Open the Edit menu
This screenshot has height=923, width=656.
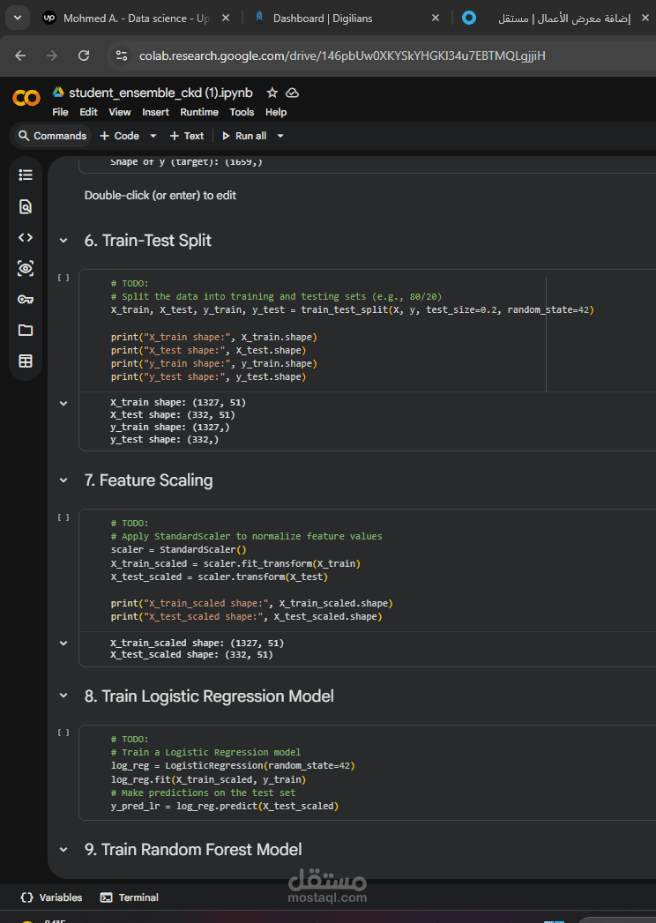click(x=88, y=112)
